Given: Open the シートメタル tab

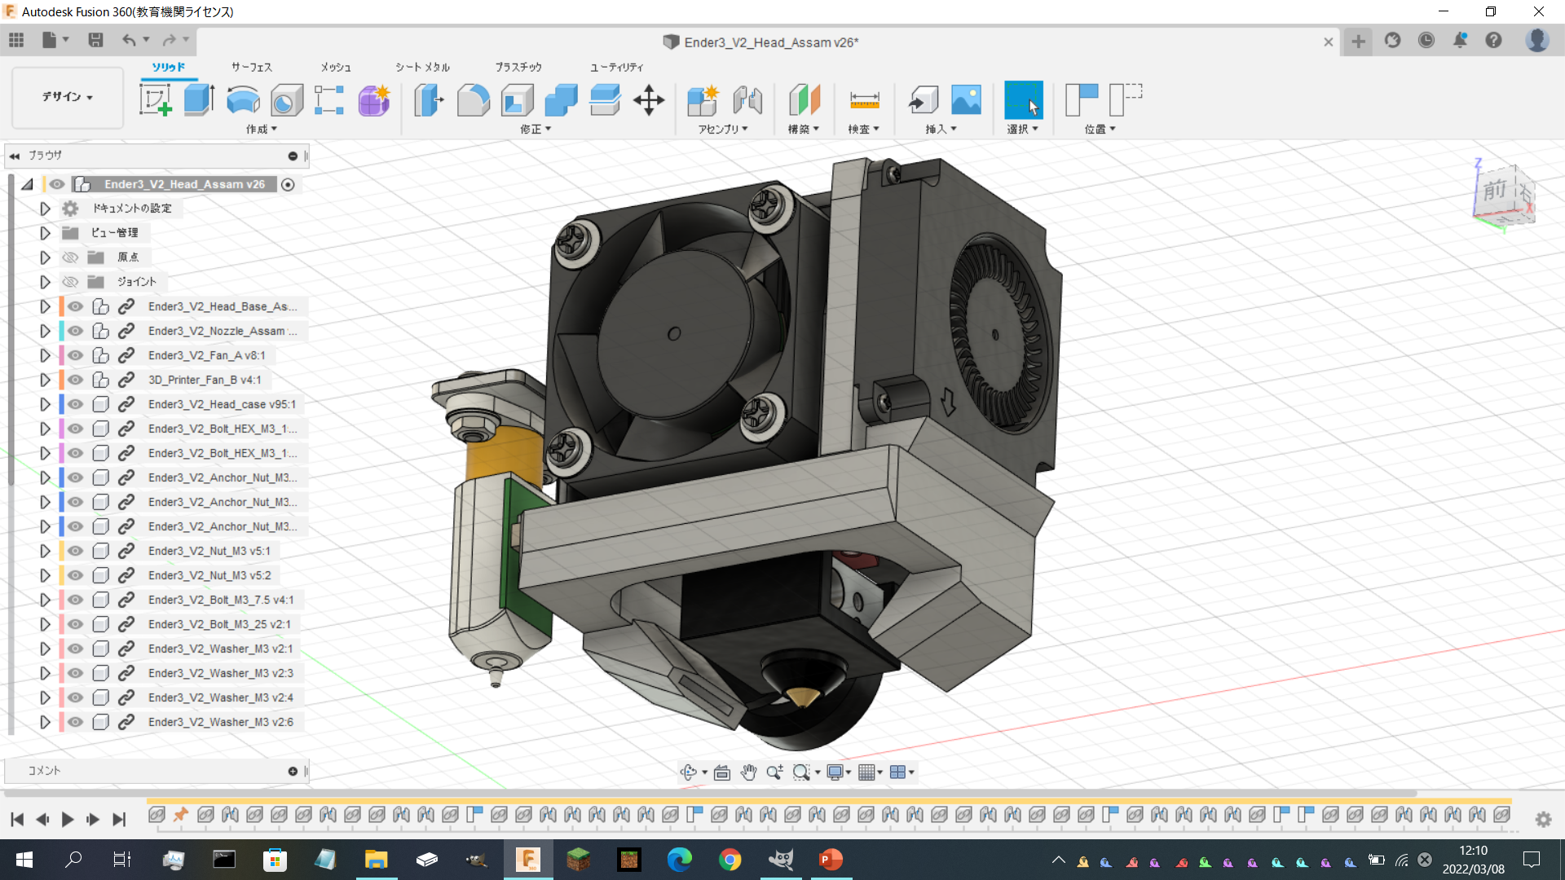Looking at the screenshot, I should coord(422,67).
